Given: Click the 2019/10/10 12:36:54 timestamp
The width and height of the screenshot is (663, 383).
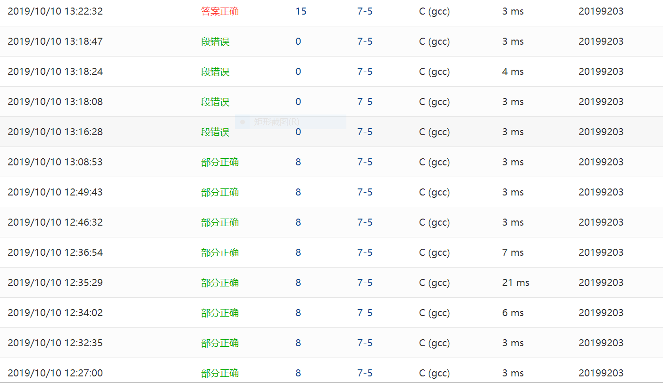Looking at the screenshot, I should [55, 253].
